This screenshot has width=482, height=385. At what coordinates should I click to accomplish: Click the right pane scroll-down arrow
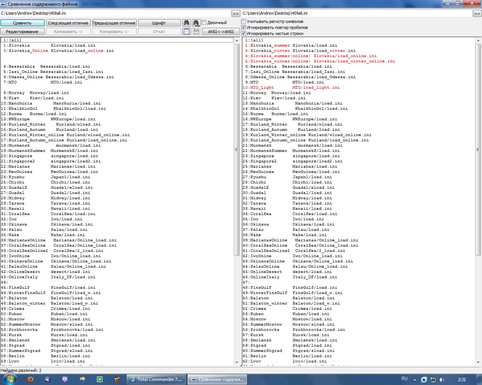click(x=478, y=362)
